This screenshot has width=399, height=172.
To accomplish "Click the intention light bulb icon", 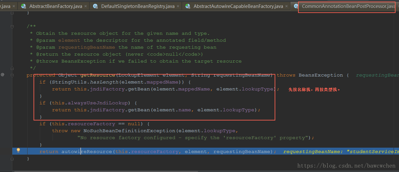I will click(x=18, y=150).
